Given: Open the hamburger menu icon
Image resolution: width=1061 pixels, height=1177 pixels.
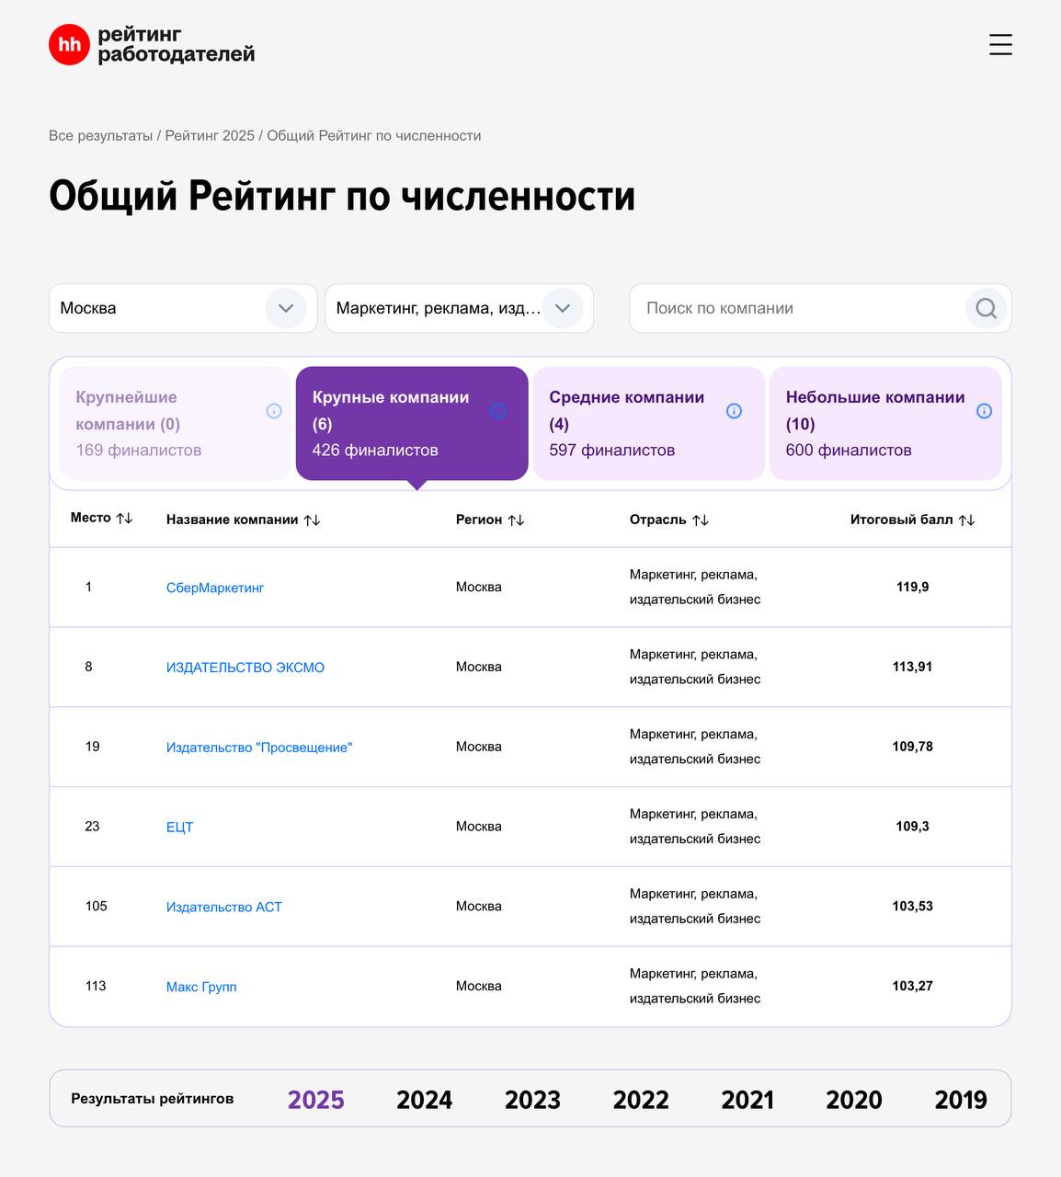Looking at the screenshot, I should pyautogui.click(x=1000, y=44).
